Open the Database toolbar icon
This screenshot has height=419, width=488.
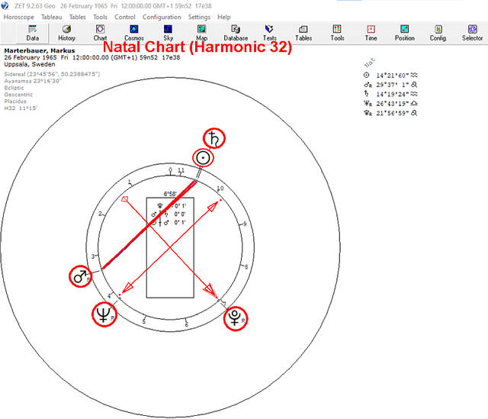236,33
